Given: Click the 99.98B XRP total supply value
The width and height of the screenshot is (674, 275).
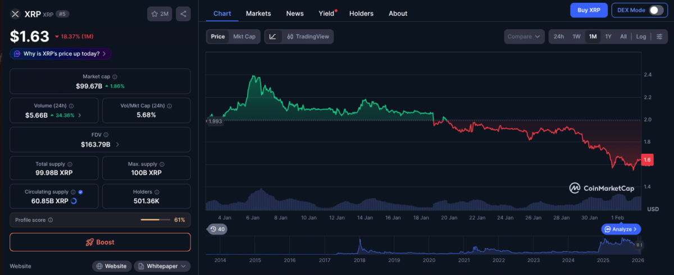Looking at the screenshot, I should (x=54, y=173).
